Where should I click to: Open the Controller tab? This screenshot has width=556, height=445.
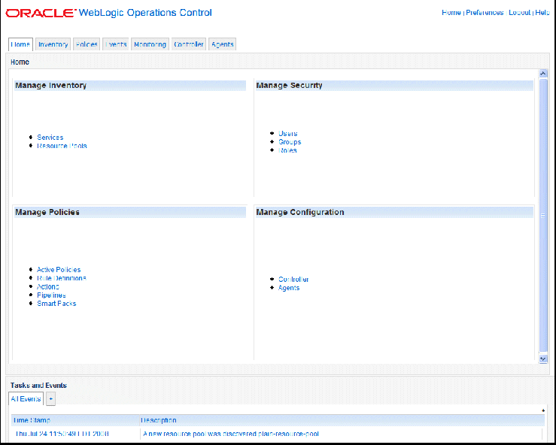(189, 44)
